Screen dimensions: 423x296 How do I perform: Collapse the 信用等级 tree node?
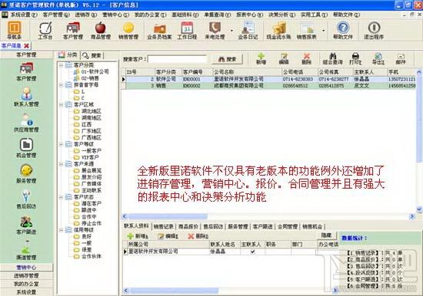tap(62, 230)
